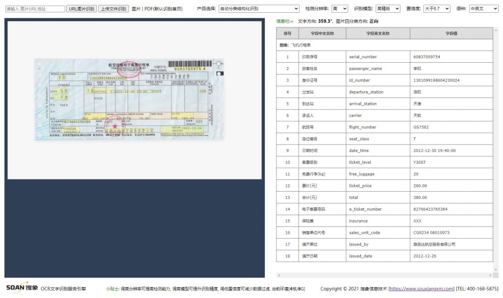Viewport: 503px width, 298px height.
Task: Click the ticket price value 260.00
Action: pos(420,186)
